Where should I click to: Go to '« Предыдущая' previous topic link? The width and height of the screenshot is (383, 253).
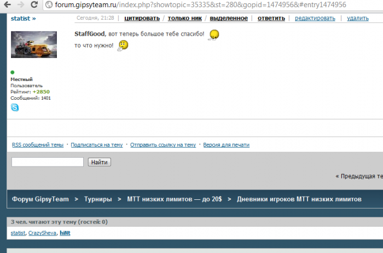359,176
